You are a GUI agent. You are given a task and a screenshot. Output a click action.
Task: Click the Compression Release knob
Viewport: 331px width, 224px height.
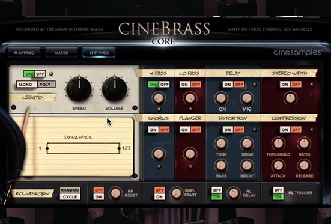coord(304,166)
